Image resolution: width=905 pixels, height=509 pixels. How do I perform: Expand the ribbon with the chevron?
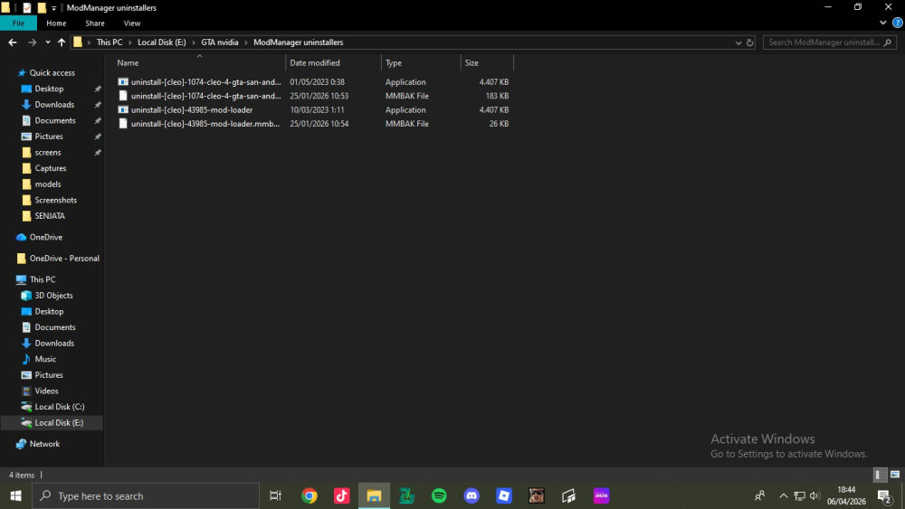tap(883, 24)
